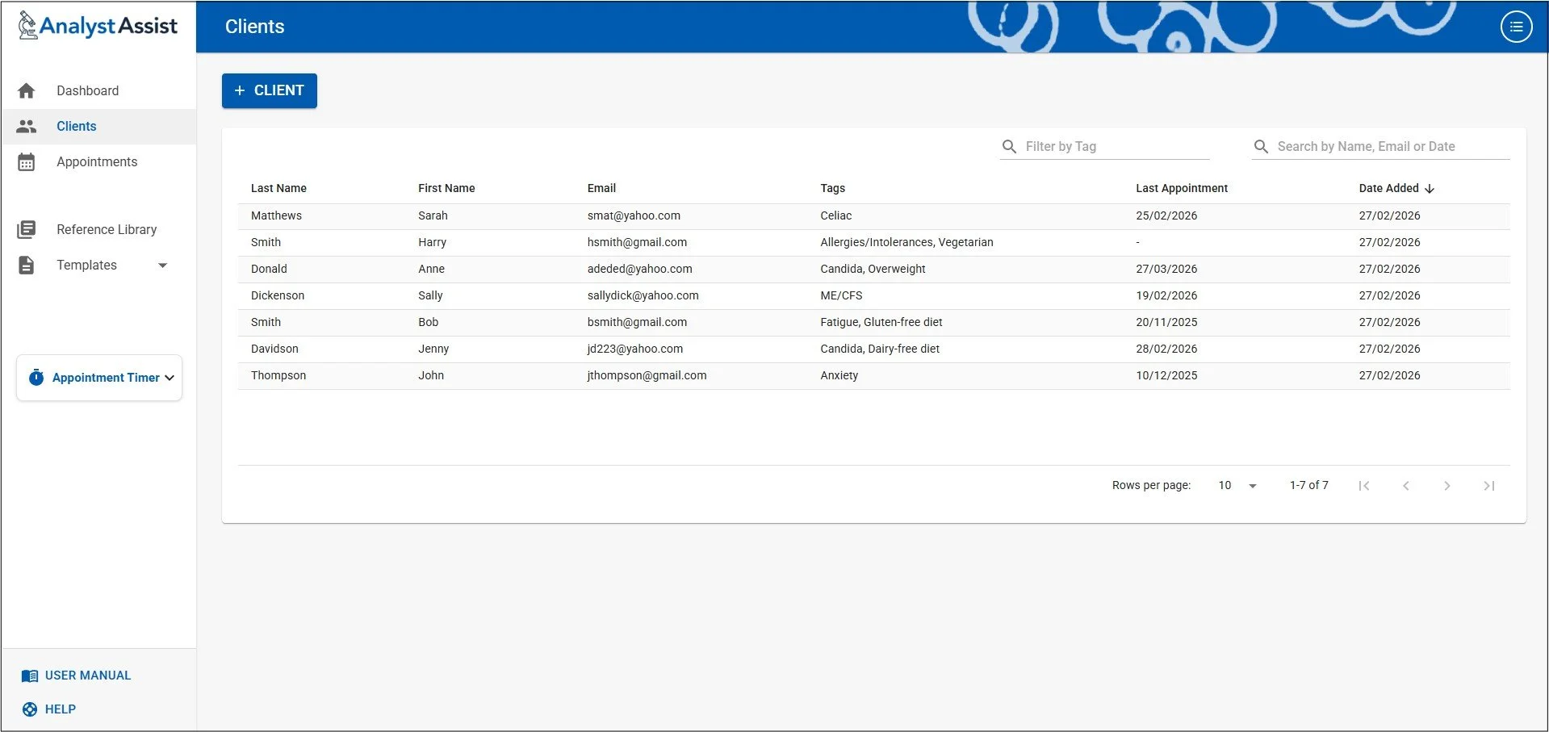Viewport: 1549px width, 732px height.
Task: Open the hamburger menu at top right
Action: pos(1516,26)
